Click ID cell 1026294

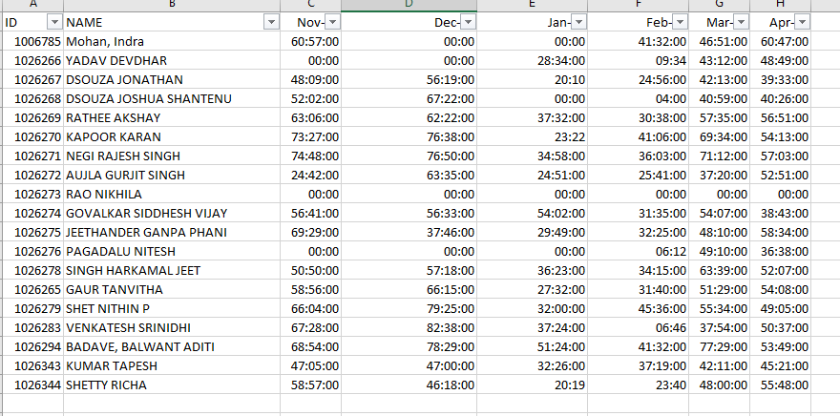point(32,347)
